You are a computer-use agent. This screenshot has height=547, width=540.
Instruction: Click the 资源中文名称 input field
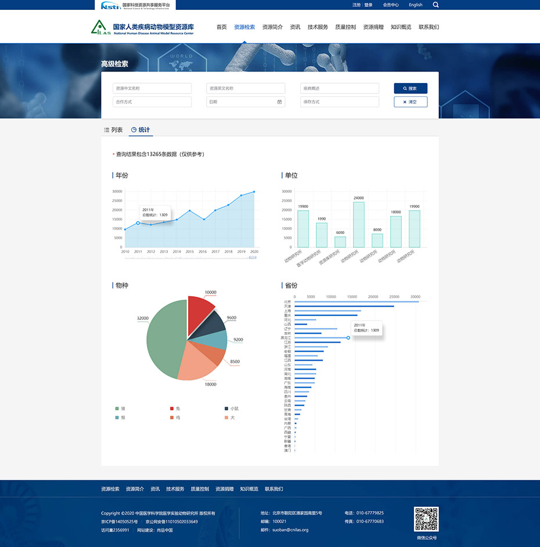click(152, 88)
